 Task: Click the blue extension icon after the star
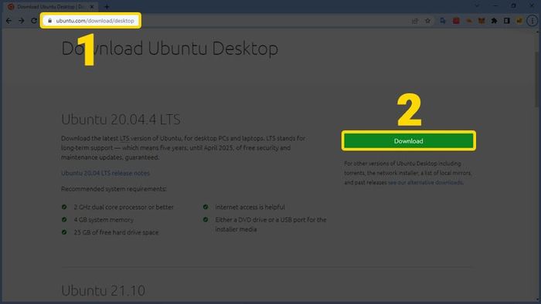[x=443, y=21]
